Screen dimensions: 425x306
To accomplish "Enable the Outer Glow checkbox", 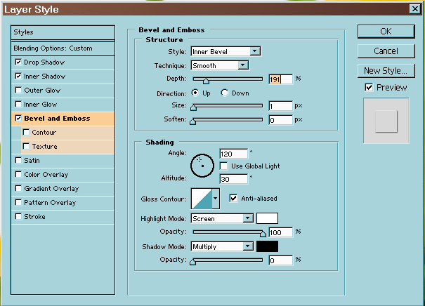I will pyautogui.click(x=18, y=91).
